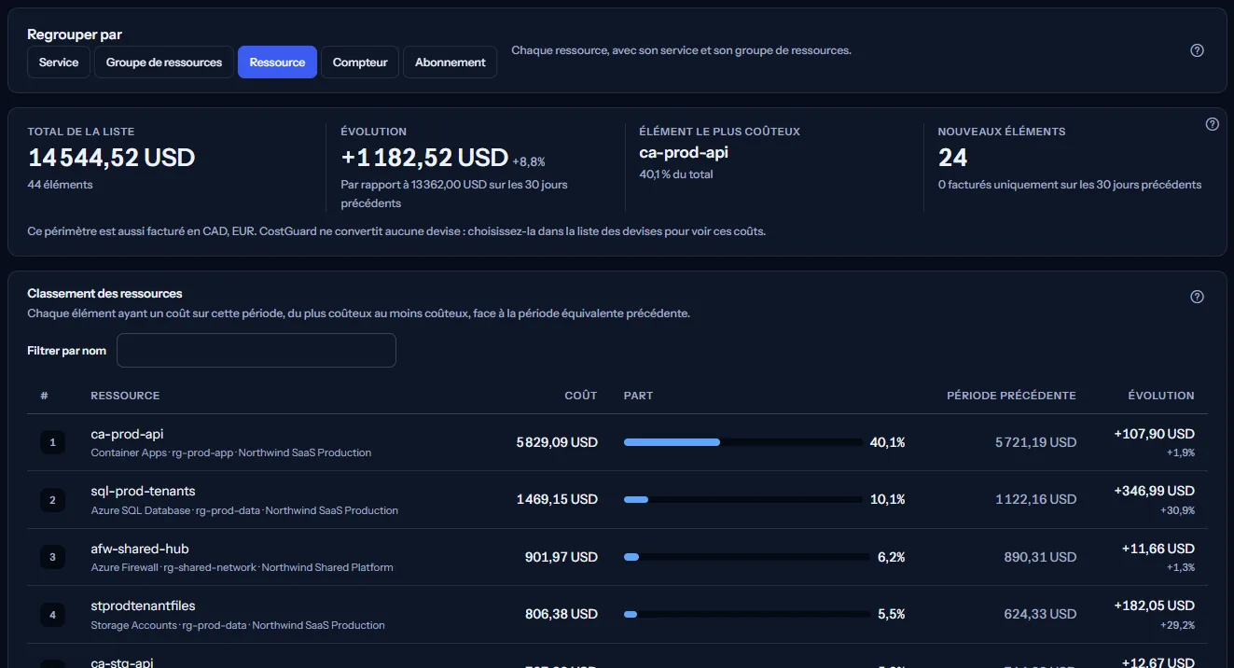Open the ca-prod-api resource row
The image size is (1234, 668).
(617, 442)
